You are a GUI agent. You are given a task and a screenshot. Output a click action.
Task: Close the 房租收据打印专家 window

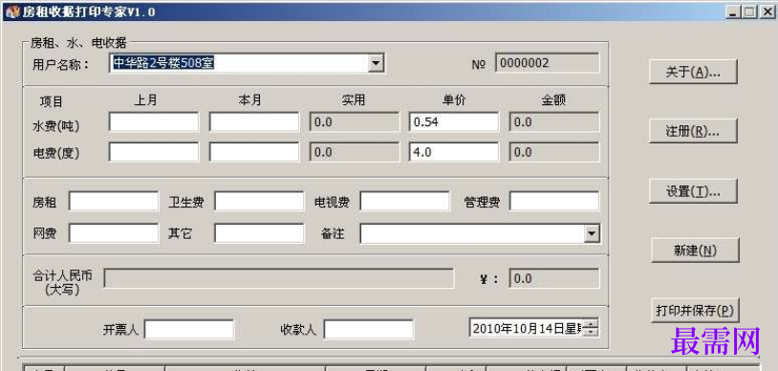point(767,11)
